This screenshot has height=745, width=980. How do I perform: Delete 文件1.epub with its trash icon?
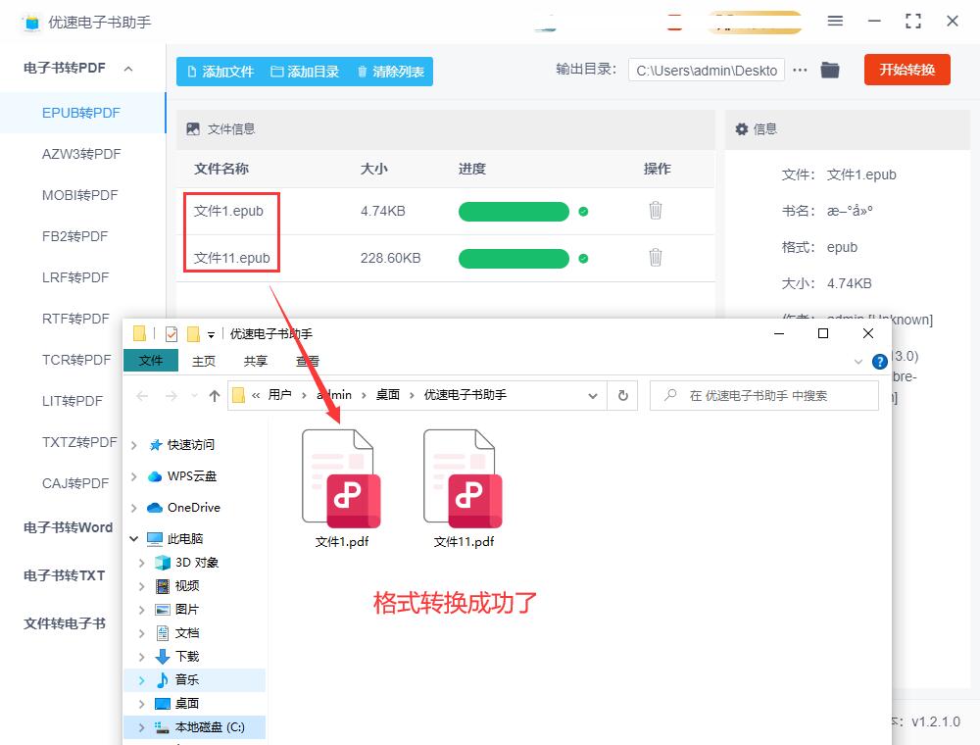[x=656, y=210]
